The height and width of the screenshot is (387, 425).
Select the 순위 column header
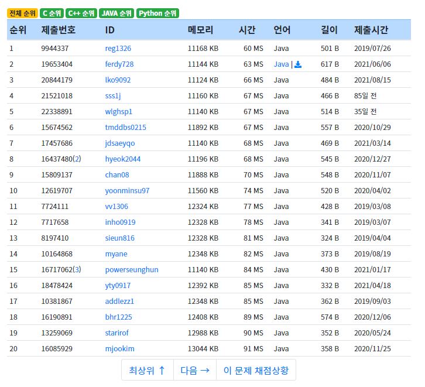[18, 30]
